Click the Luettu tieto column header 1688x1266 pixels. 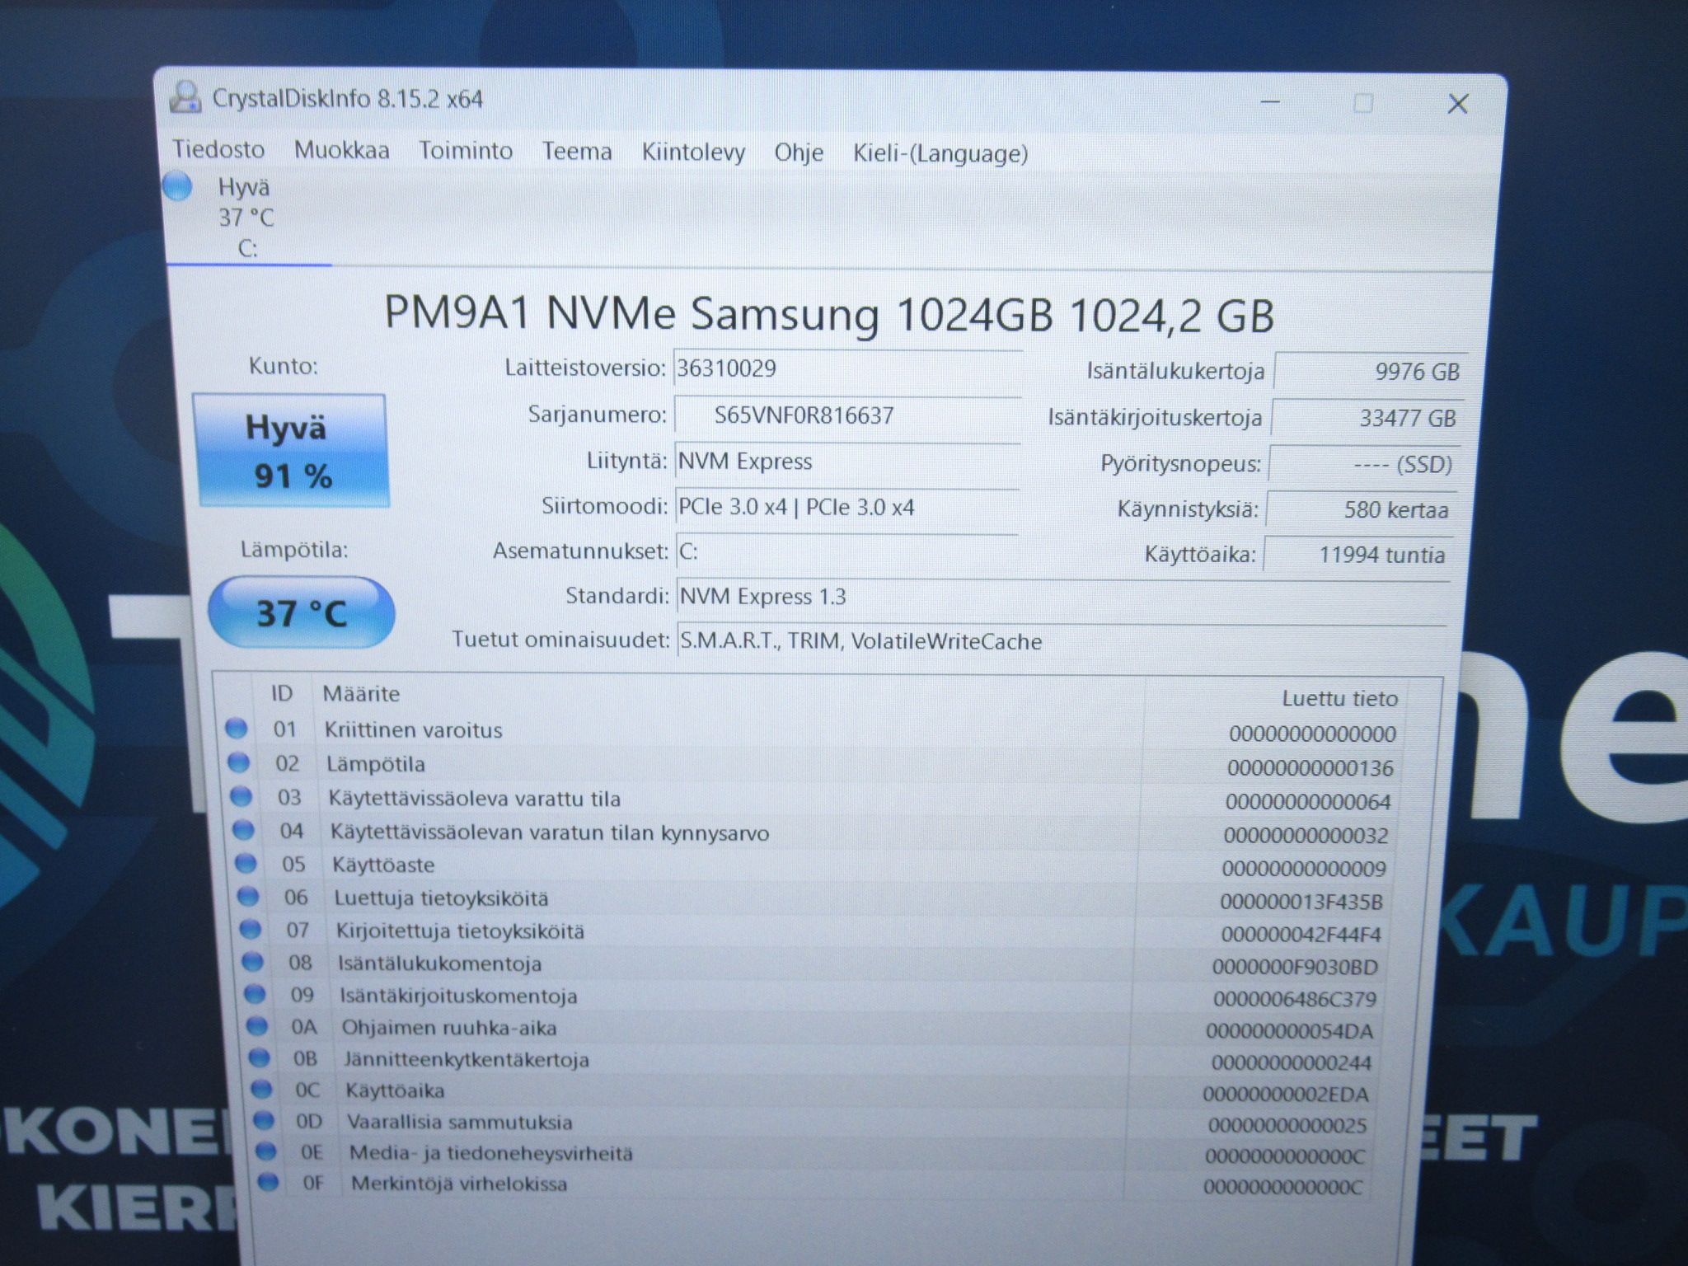(x=1339, y=699)
